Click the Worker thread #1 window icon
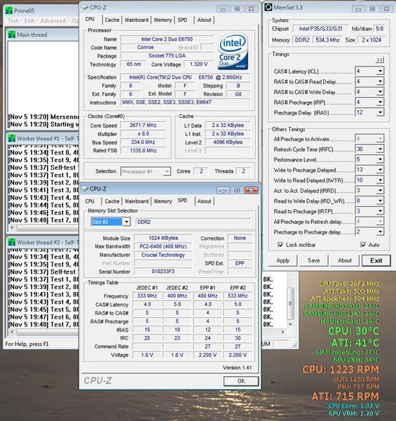Image resolution: width=396 pixels, height=421 pixels. pyautogui.click(x=12, y=138)
